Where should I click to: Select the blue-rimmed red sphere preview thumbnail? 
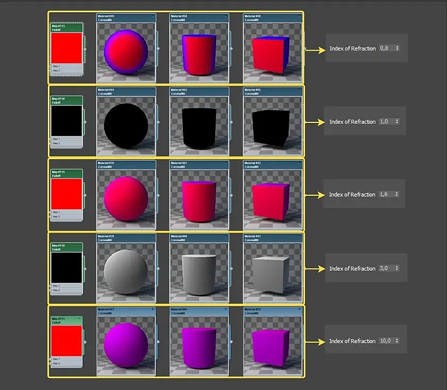pyautogui.click(x=126, y=53)
